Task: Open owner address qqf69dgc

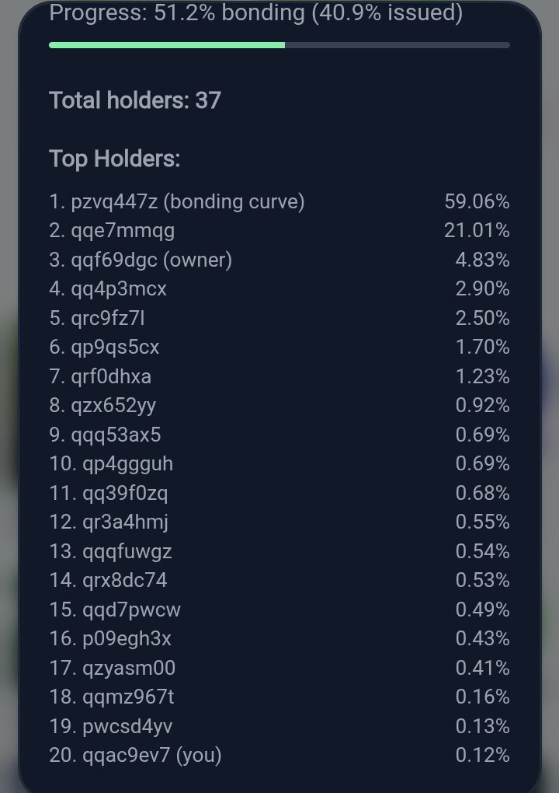Action: click(x=279, y=260)
